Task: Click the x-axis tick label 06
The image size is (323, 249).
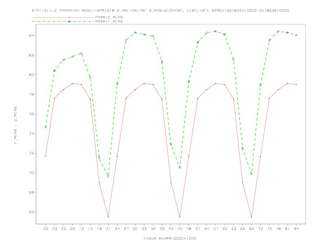Action: click(x=64, y=229)
